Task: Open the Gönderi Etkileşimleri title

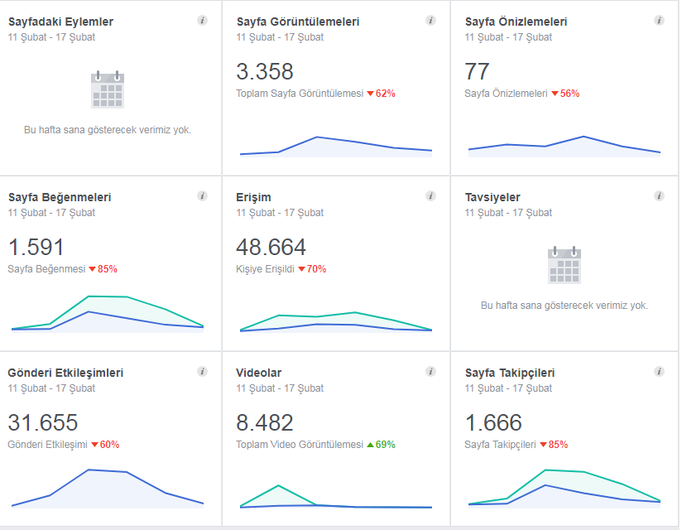Action: (65, 373)
